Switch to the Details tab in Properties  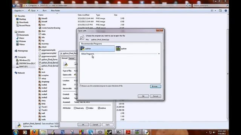72,58
